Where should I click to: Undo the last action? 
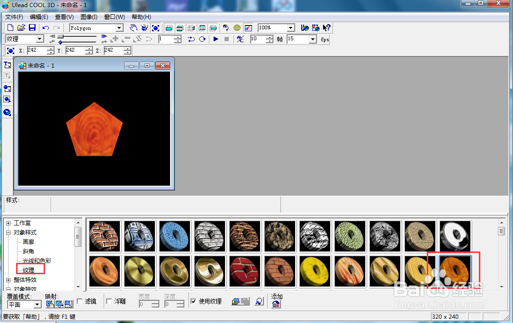click(x=46, y=28)
